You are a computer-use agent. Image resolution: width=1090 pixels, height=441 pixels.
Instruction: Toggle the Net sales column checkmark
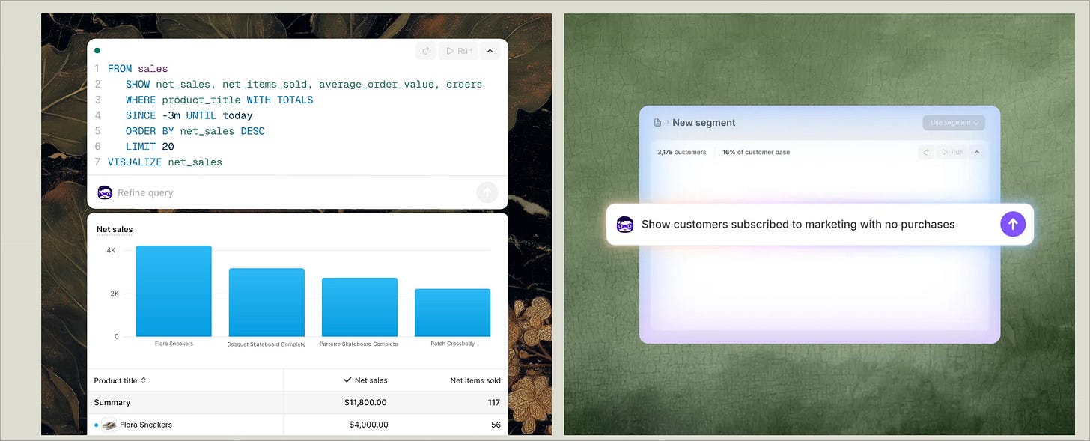click(347, 380)
